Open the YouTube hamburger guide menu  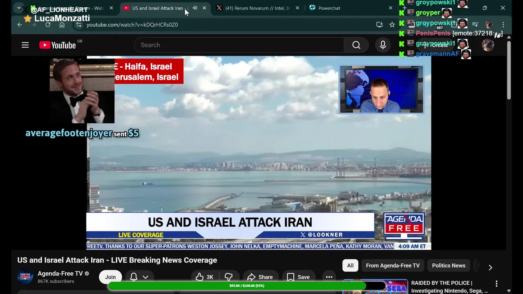pos(25,45)
